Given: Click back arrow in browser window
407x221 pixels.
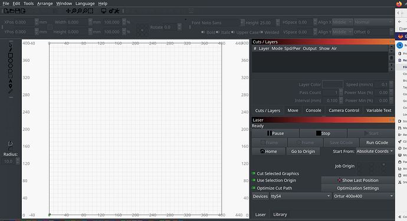Looking at the screenshot, I should (400, 22).
